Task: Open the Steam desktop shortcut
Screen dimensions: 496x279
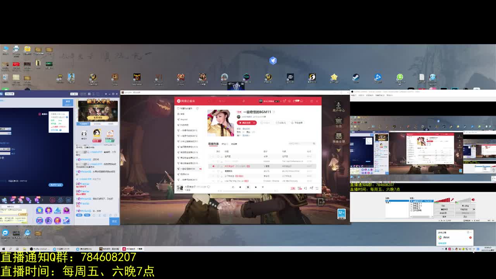Action: [356, 78]
